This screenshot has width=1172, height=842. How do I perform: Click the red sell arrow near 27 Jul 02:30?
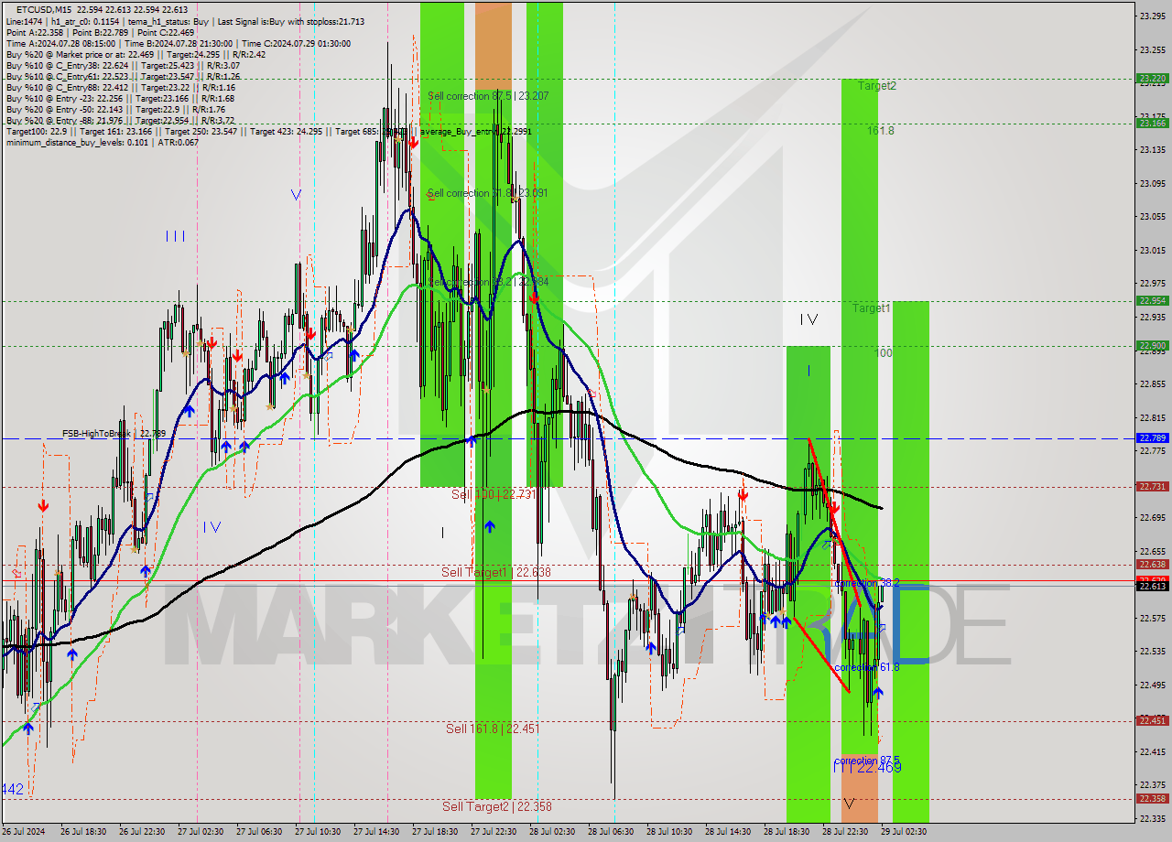(212, 342)
